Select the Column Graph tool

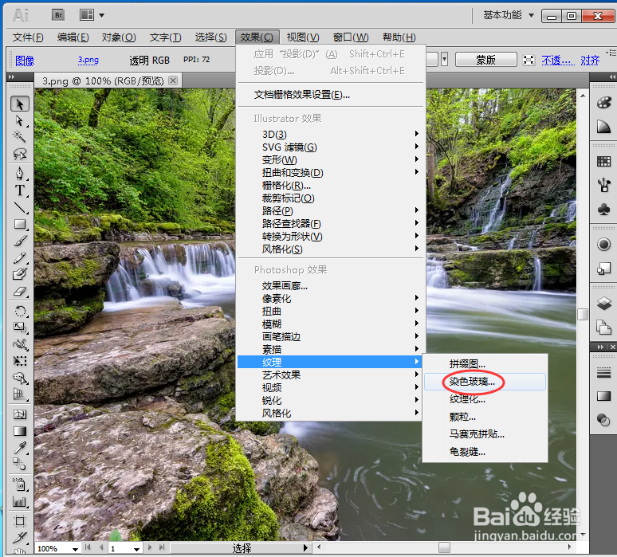tap(20, 501)
